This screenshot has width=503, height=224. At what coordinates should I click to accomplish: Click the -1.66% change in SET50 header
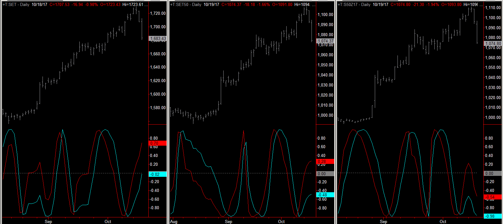pos(263,4)
